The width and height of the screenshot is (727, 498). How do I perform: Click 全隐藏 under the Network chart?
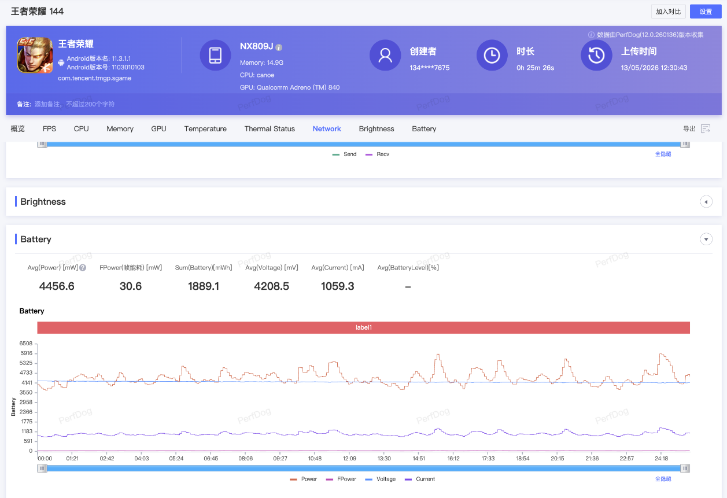pyautogui.click(x=663, y=154)
